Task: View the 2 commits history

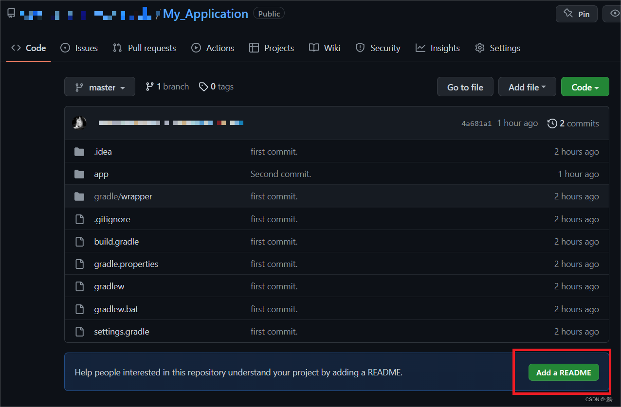Action: 573,124
